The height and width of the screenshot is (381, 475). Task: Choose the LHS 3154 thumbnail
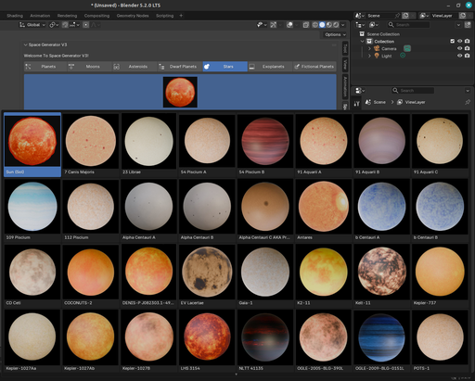tap(207, 341)
